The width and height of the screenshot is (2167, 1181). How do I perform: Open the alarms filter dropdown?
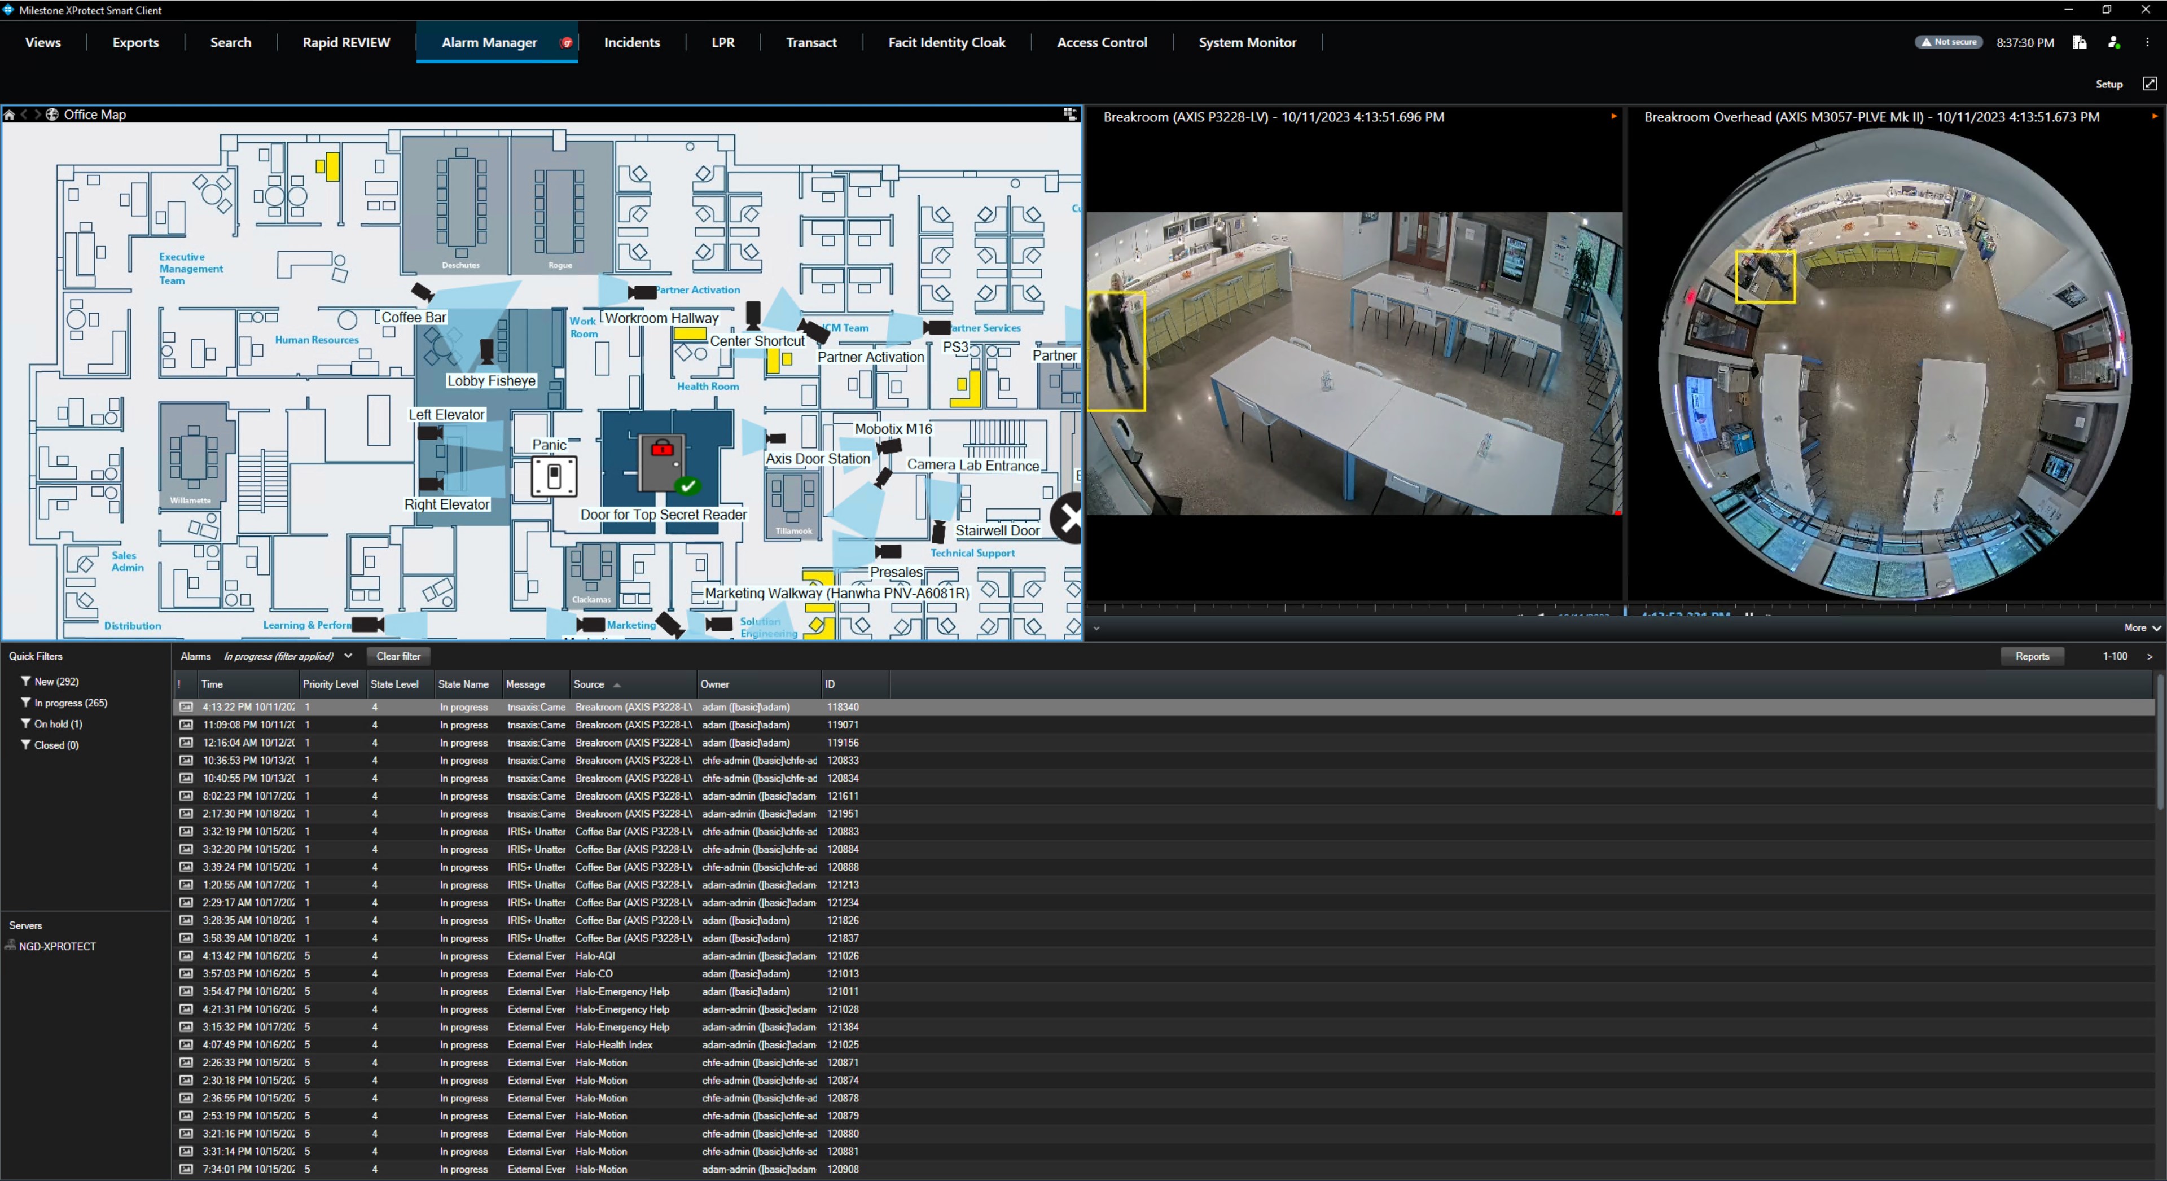coord(348,656)
